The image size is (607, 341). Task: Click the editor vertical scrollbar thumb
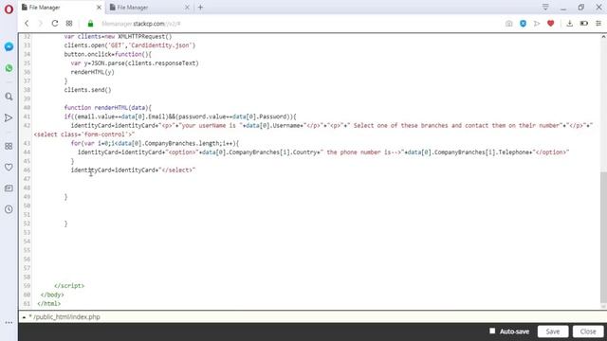(603, 237)
